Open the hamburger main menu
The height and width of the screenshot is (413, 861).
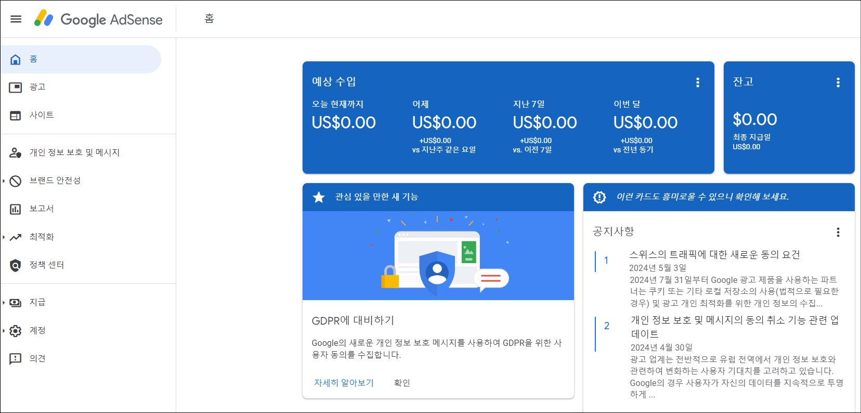point(16,19)
